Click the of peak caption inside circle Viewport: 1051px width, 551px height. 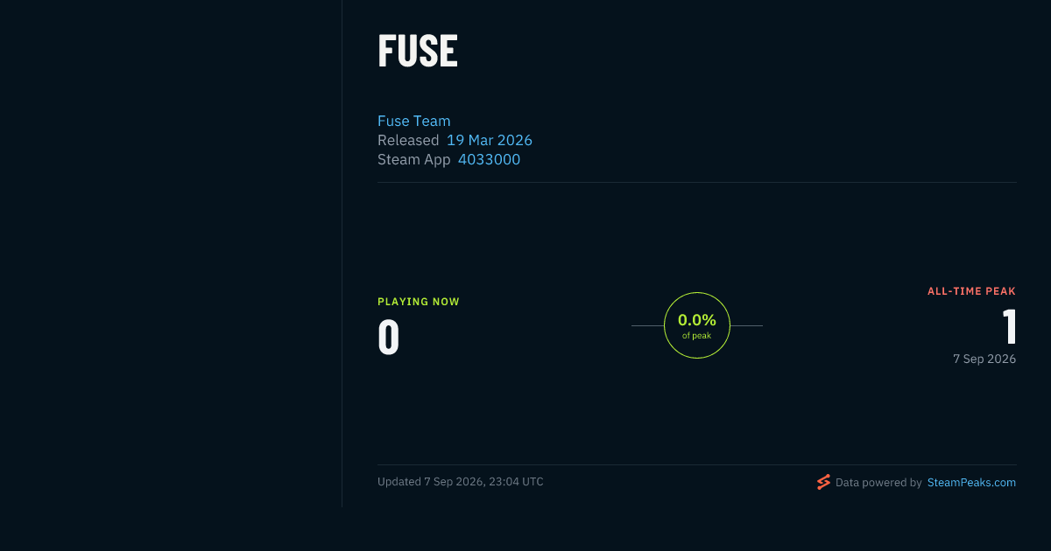(697, 336)
